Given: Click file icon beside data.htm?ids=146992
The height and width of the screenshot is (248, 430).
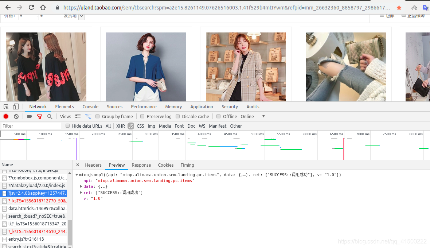Looking at the screenshot, I should tap(4, 209).
